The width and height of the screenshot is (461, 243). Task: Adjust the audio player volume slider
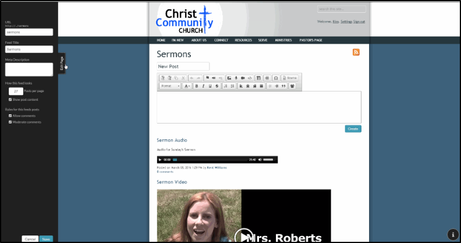pos(268,159)
